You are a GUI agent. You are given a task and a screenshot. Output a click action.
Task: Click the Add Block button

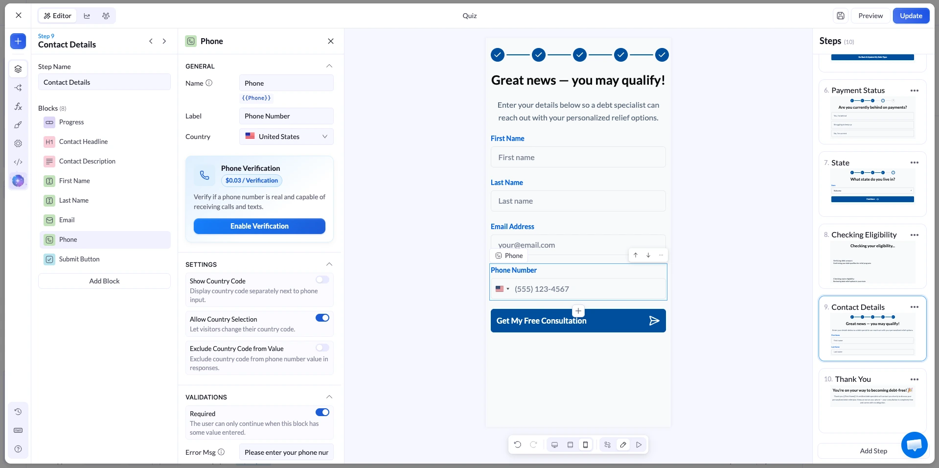point(104,281)
